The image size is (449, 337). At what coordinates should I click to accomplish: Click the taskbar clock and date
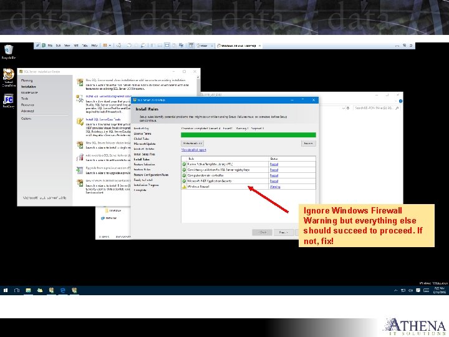pos(439,290)
